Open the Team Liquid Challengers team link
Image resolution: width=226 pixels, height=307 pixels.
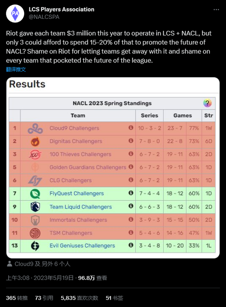[81, 207]
